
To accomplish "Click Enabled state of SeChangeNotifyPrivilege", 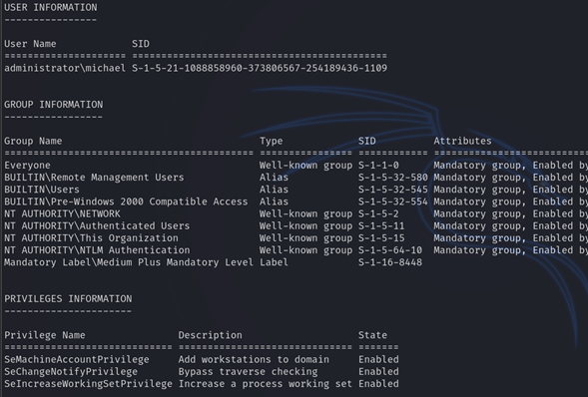I will (x=378, y=371).
